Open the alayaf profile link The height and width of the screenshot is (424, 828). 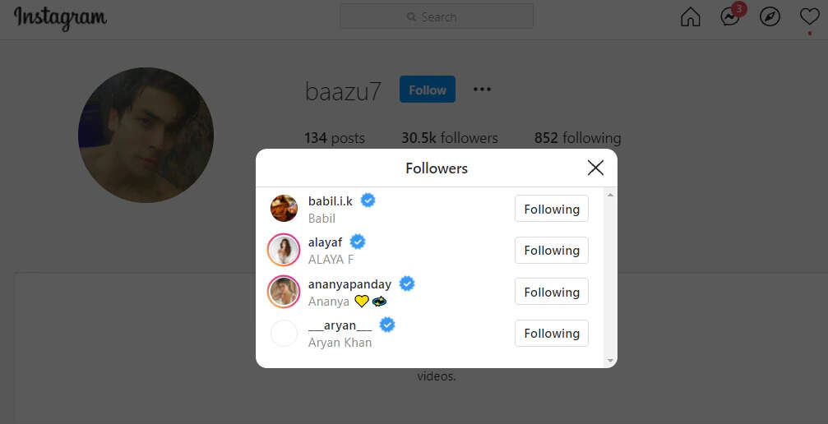(326, 242)
